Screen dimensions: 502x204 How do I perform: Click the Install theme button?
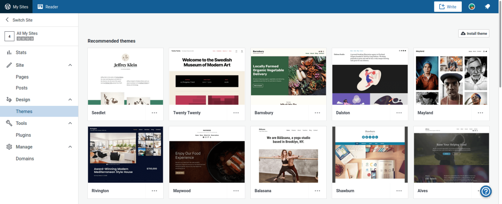tap(474, 33)
